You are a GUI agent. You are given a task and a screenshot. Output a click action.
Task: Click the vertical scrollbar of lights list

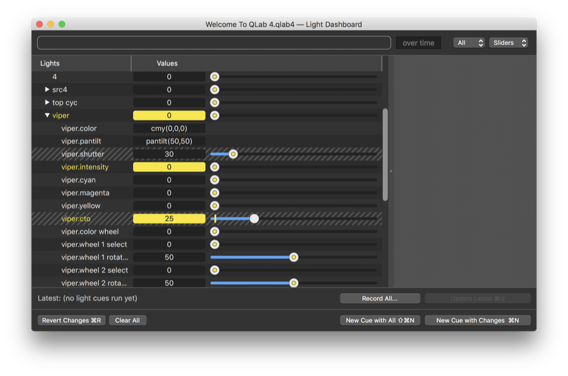point(385,155)
